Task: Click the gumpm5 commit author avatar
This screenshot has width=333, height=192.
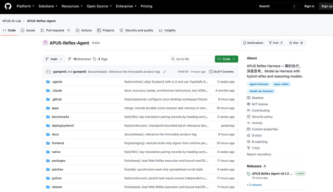Action: click(x=48, y=72)
